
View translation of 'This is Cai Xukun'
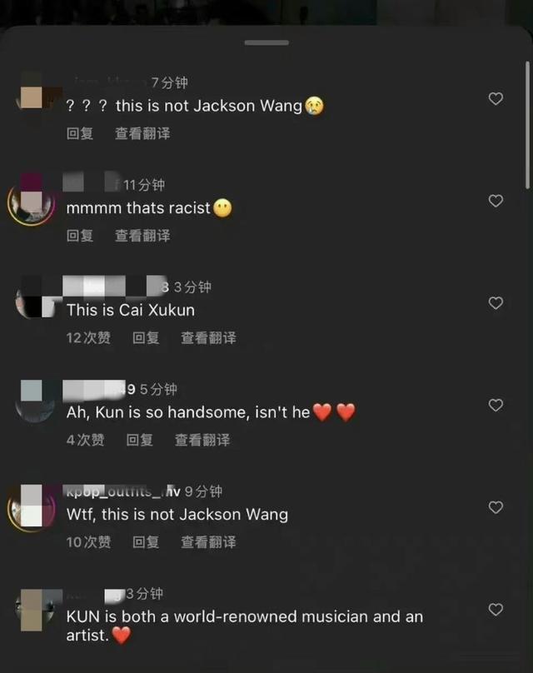(208, 338)
